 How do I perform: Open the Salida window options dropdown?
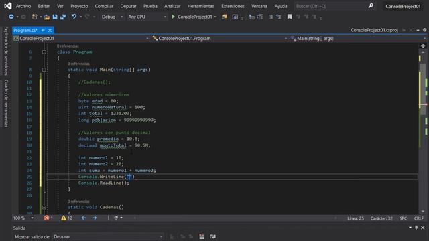pyautogui.click(x=410, y=228)
